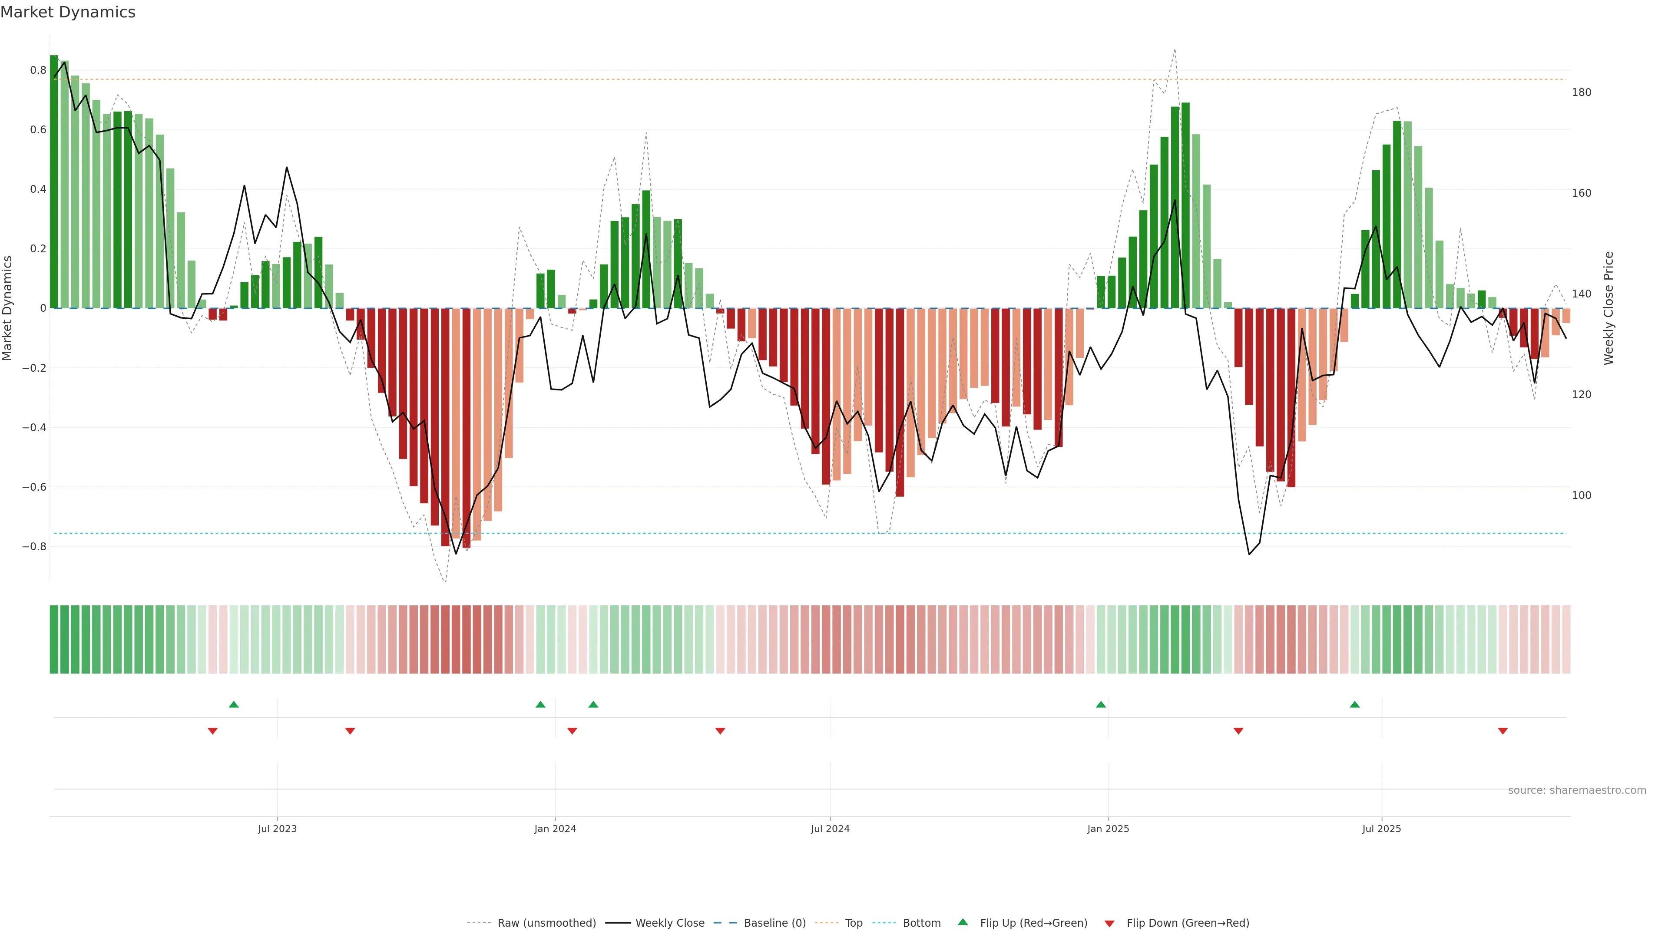Click the Flip Down red triangle in legend
This screenshot has width=1668, height=938.
tap(1109, 923)
